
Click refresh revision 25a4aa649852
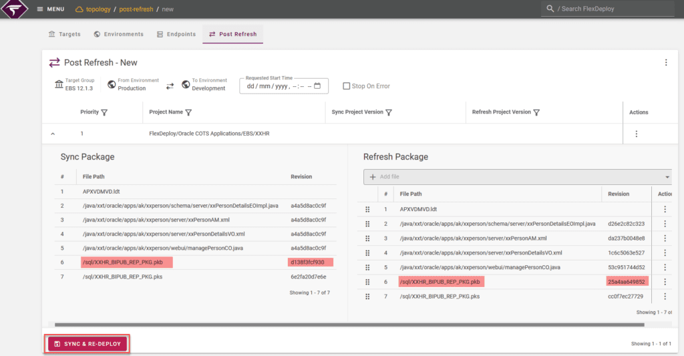point(627,282)
